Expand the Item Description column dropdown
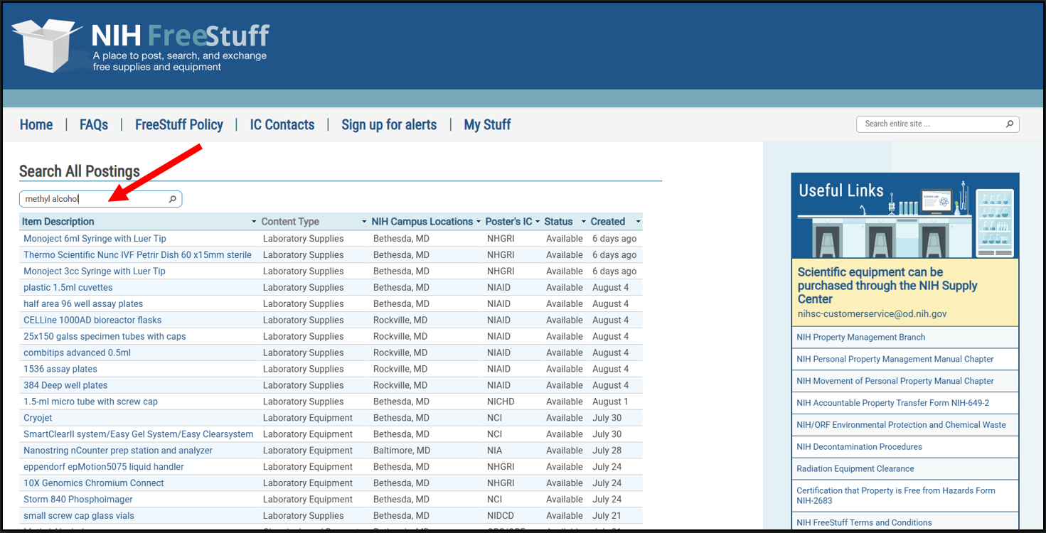Image resolution: width=1046 pixels, height=533 pixels. (254, 222)
